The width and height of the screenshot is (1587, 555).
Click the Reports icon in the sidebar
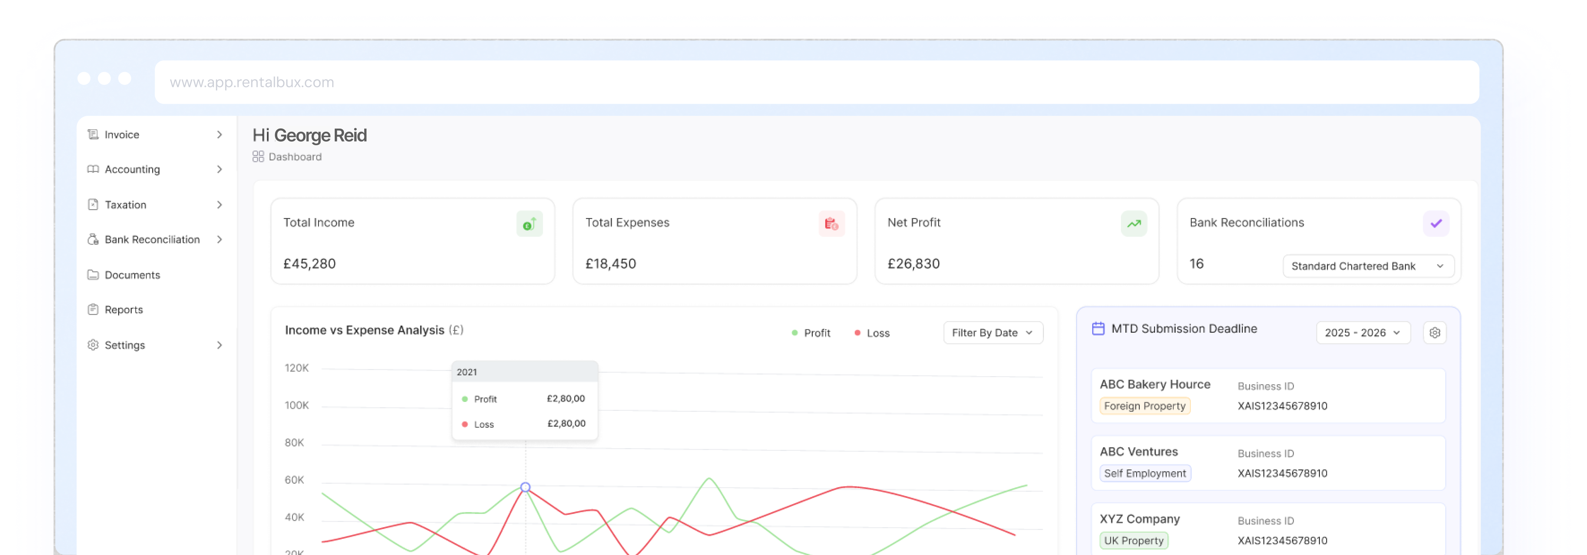pos(92,309)
